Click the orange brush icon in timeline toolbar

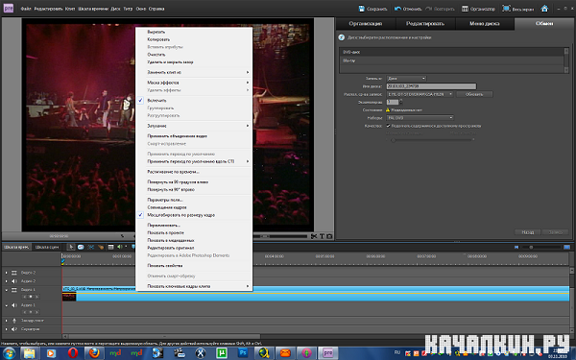(x=101, y=247)
